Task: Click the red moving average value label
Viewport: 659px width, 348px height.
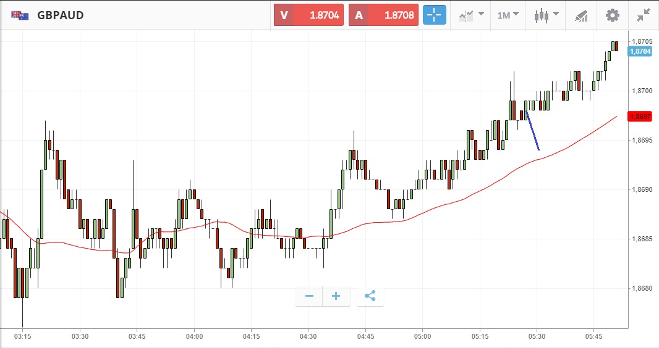Action: pyautogui.click(x=639, y=116)
